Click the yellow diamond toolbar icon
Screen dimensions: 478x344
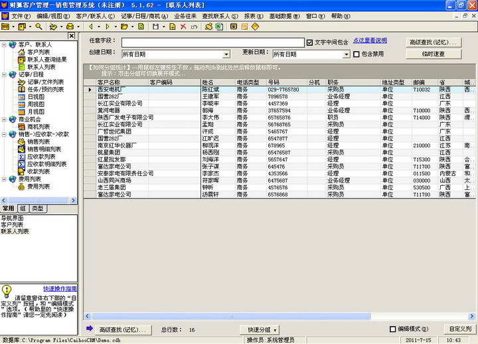coord(255,27)
